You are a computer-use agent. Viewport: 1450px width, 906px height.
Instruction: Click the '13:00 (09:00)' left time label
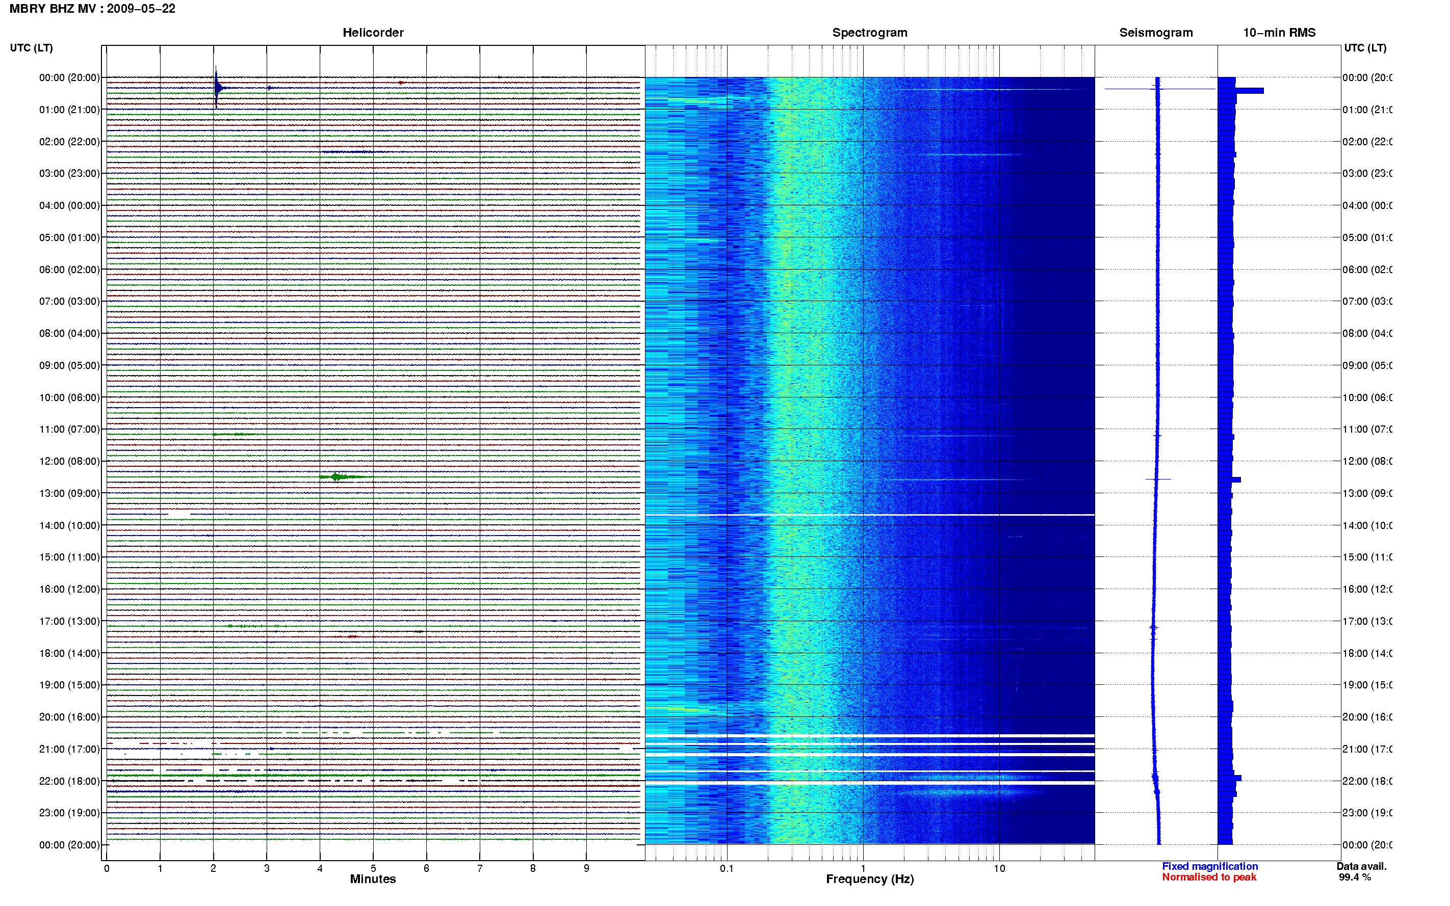click(69, 493)
